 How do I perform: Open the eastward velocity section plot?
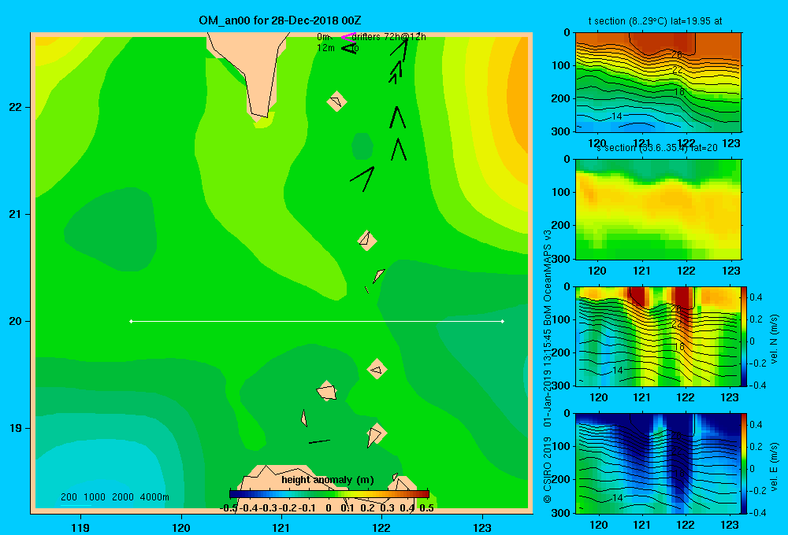click(x=658, y=463)
